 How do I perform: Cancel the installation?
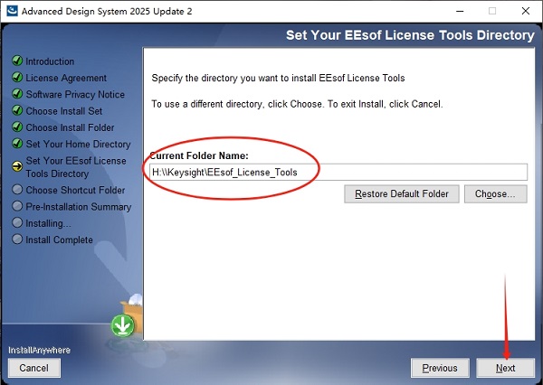(34, 368)
